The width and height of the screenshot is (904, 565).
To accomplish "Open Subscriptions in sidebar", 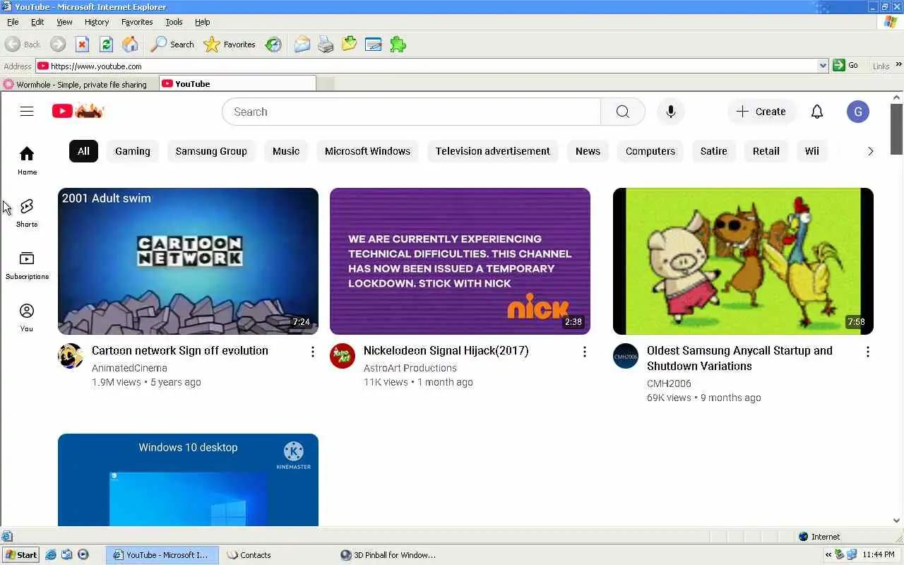I will point(27,265).
